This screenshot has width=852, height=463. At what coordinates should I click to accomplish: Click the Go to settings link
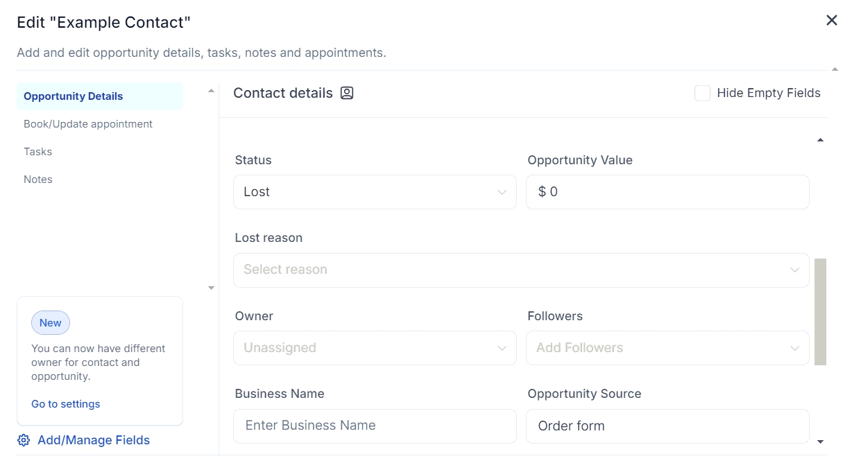(66, 404)
